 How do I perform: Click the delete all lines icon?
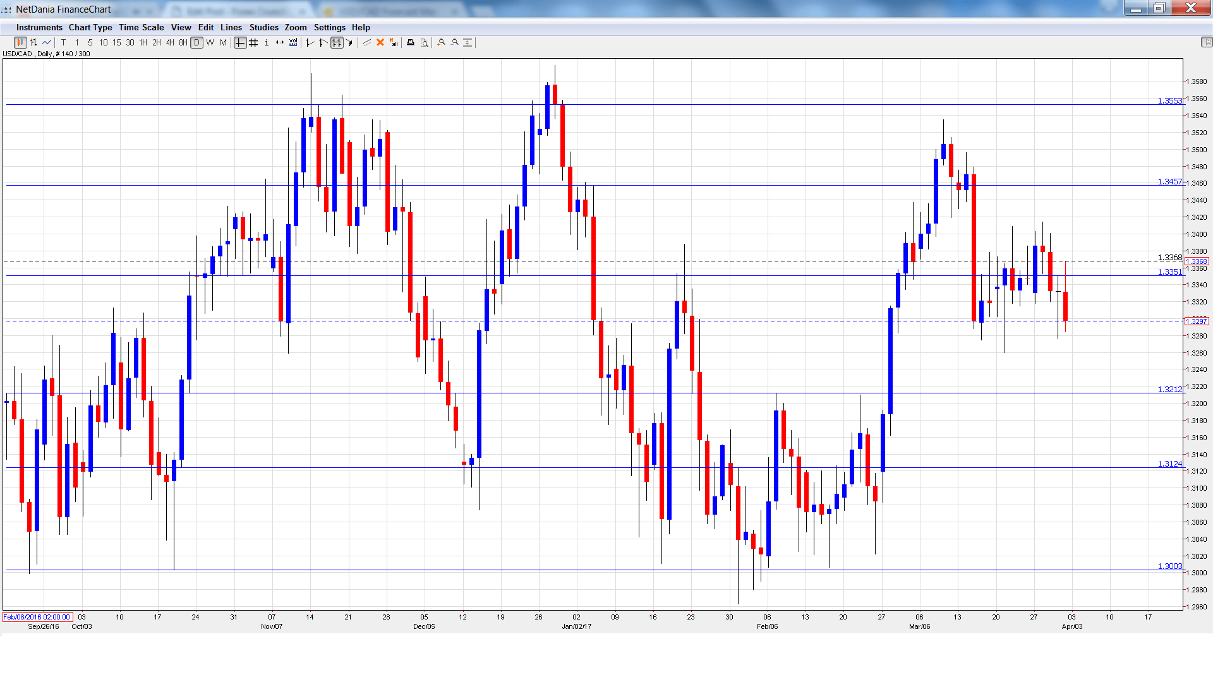tap(394, 42)
